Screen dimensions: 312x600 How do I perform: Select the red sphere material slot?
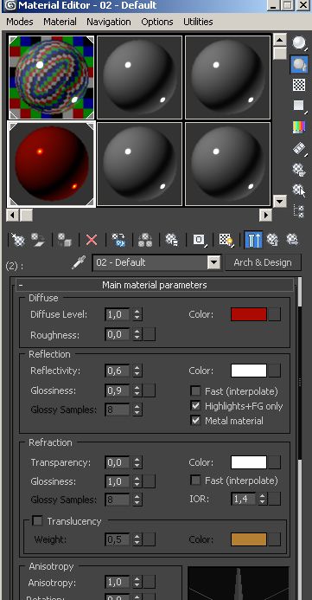(52, 165)
